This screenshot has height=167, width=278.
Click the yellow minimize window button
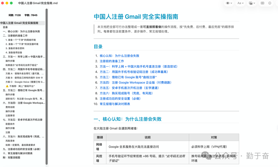click(7, 3)
